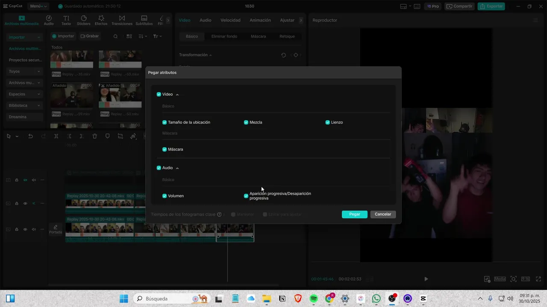The image size is (547, 307).
Task: Add a marker with the shield-shaped icon
Action: (x=108, y=136)
